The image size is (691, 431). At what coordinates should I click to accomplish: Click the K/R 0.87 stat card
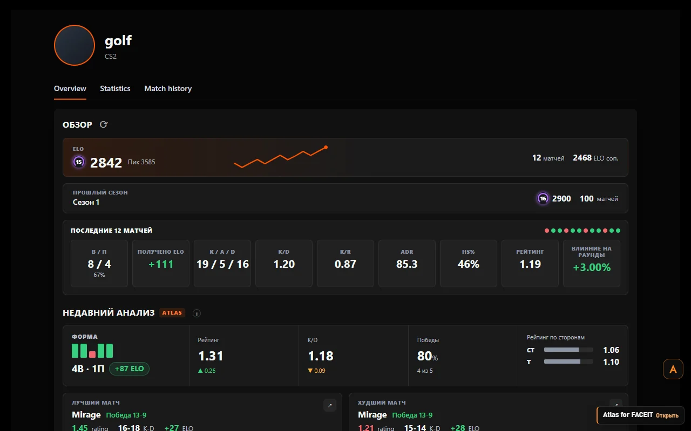coord(345,263)
